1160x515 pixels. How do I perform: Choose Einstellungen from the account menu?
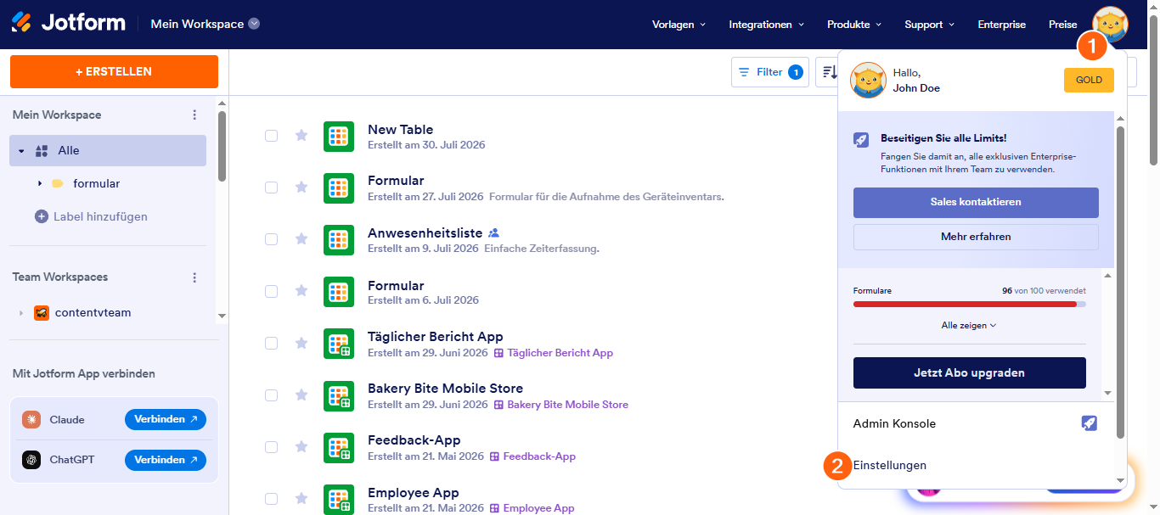889,466
